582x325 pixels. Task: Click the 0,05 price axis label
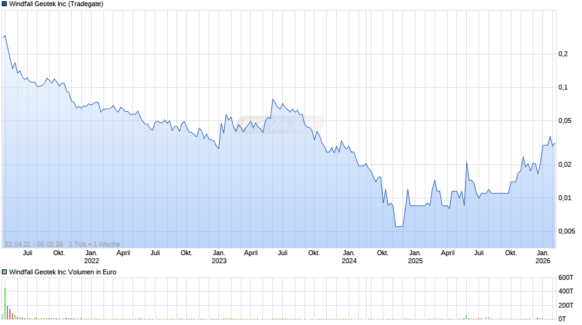(x=565, y=121)
